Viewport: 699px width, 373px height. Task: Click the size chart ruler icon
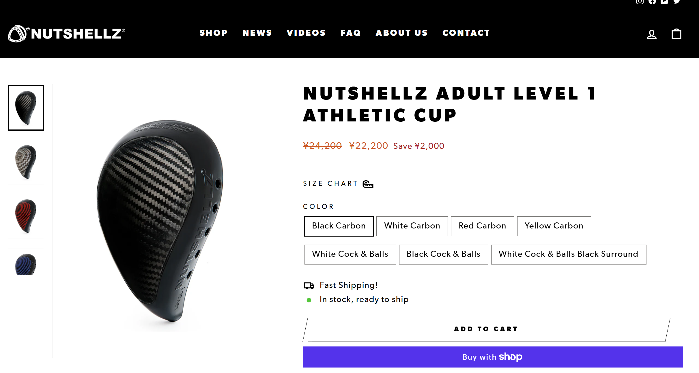tap(368, 184)
